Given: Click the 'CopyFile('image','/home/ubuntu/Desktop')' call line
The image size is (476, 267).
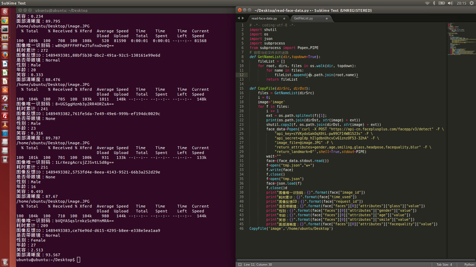Looking at the screenshot, I should click(291, 228).
